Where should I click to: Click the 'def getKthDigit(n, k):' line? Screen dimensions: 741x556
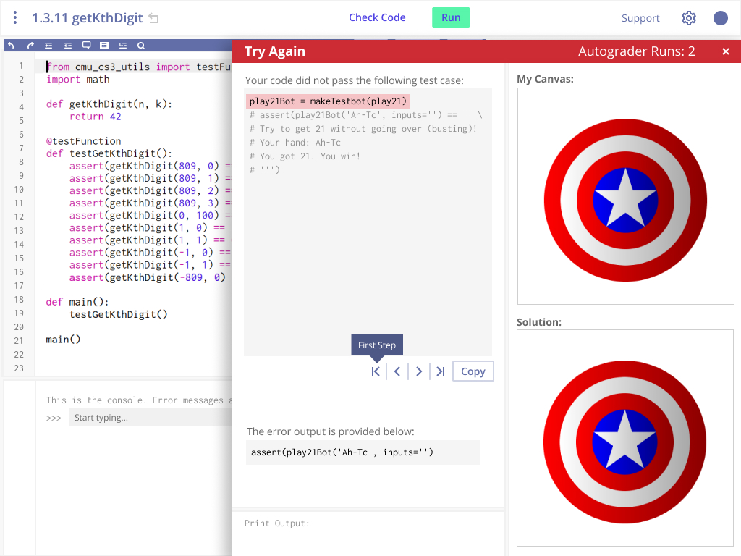click(x=109, y=104)
